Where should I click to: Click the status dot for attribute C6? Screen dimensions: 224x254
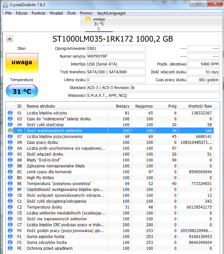[10, 219]
